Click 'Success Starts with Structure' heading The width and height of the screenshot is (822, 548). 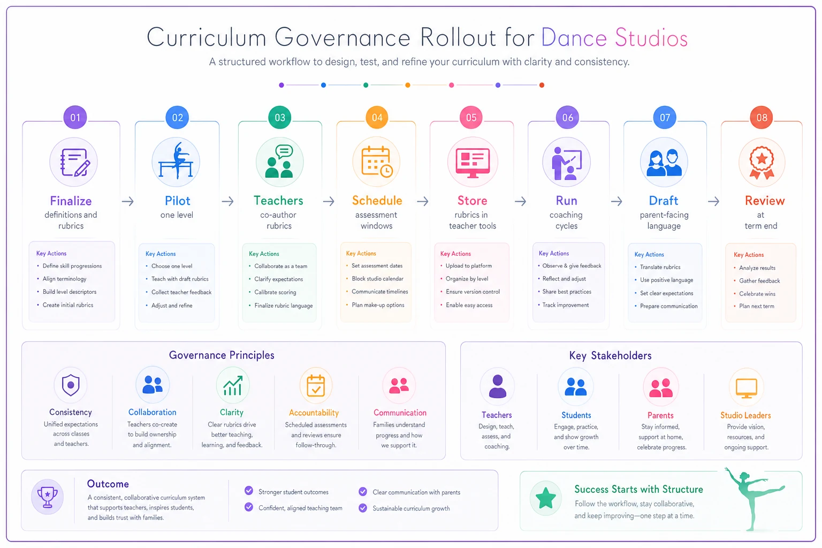pos(638,489)
